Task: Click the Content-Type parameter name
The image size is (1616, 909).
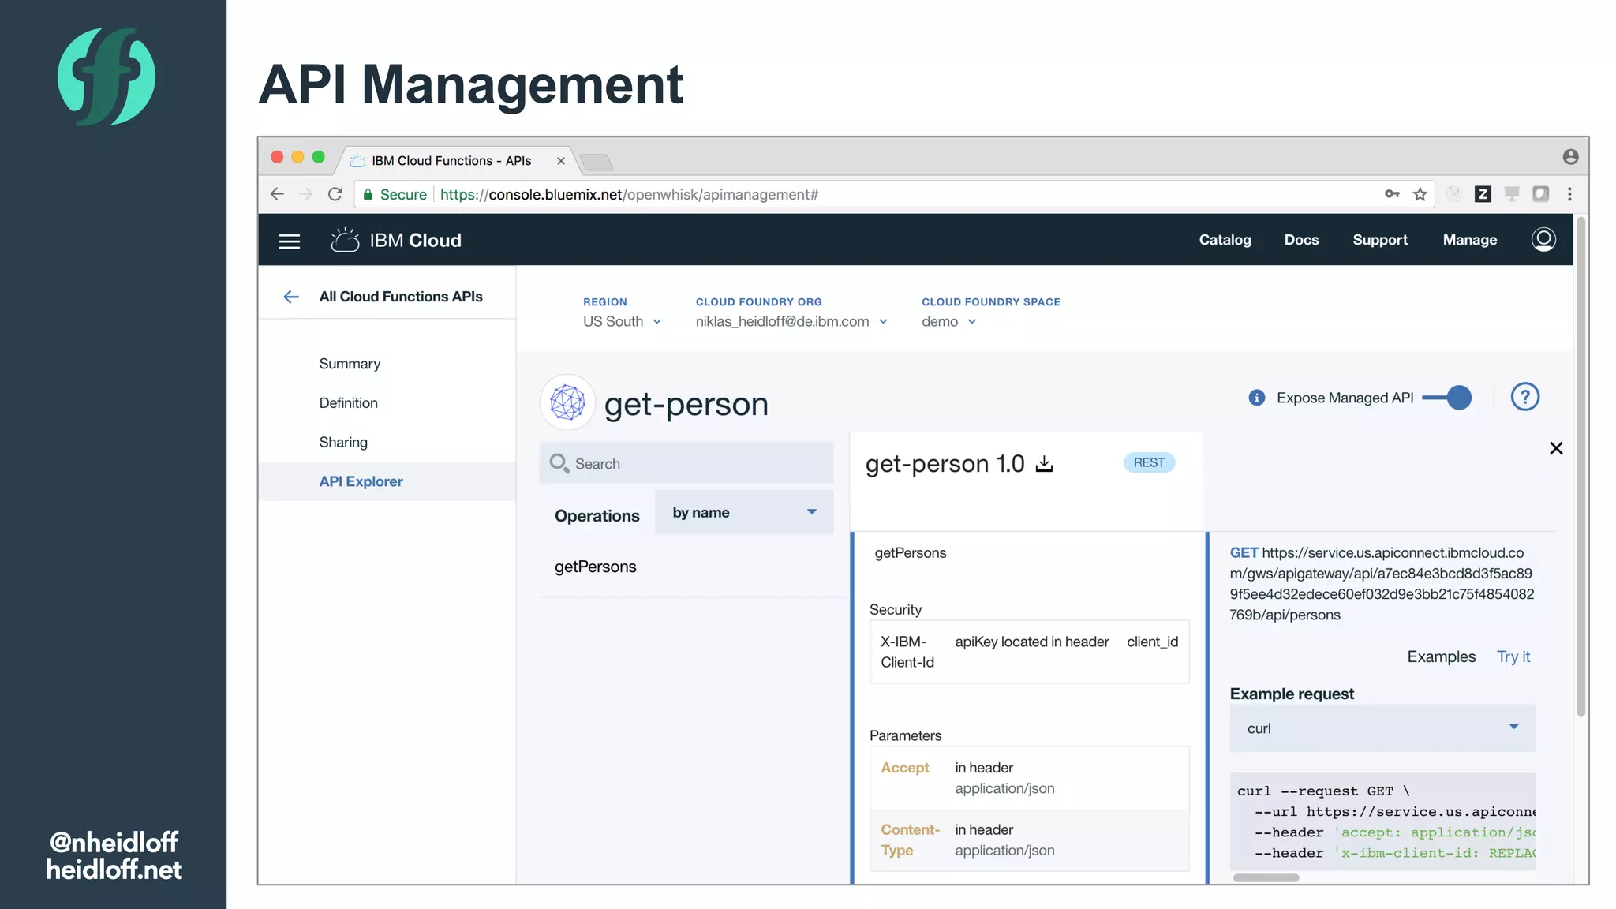Action: pos(910,840)
